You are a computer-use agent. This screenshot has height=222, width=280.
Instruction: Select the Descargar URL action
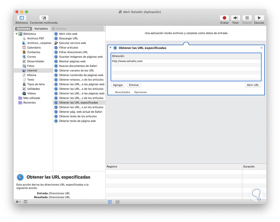(68, 38)
